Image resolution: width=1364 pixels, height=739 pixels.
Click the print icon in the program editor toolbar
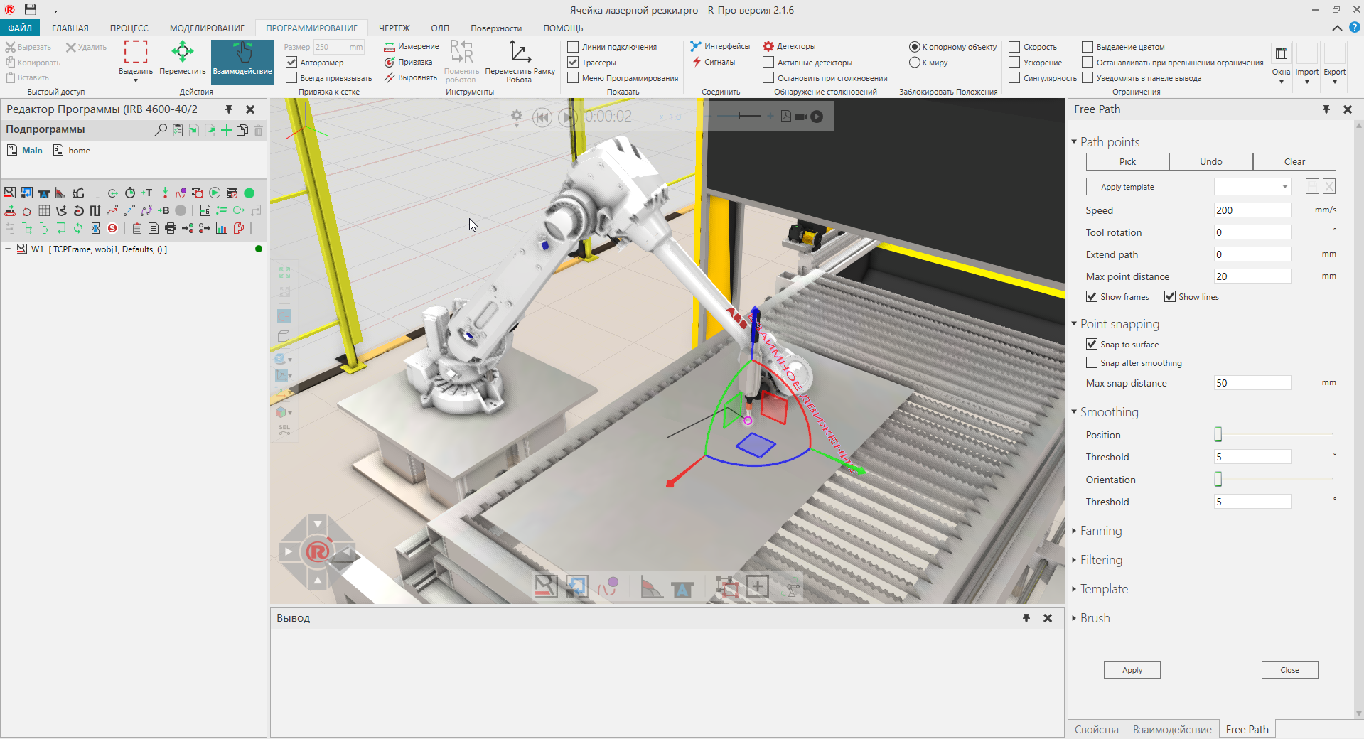[171, 228]
